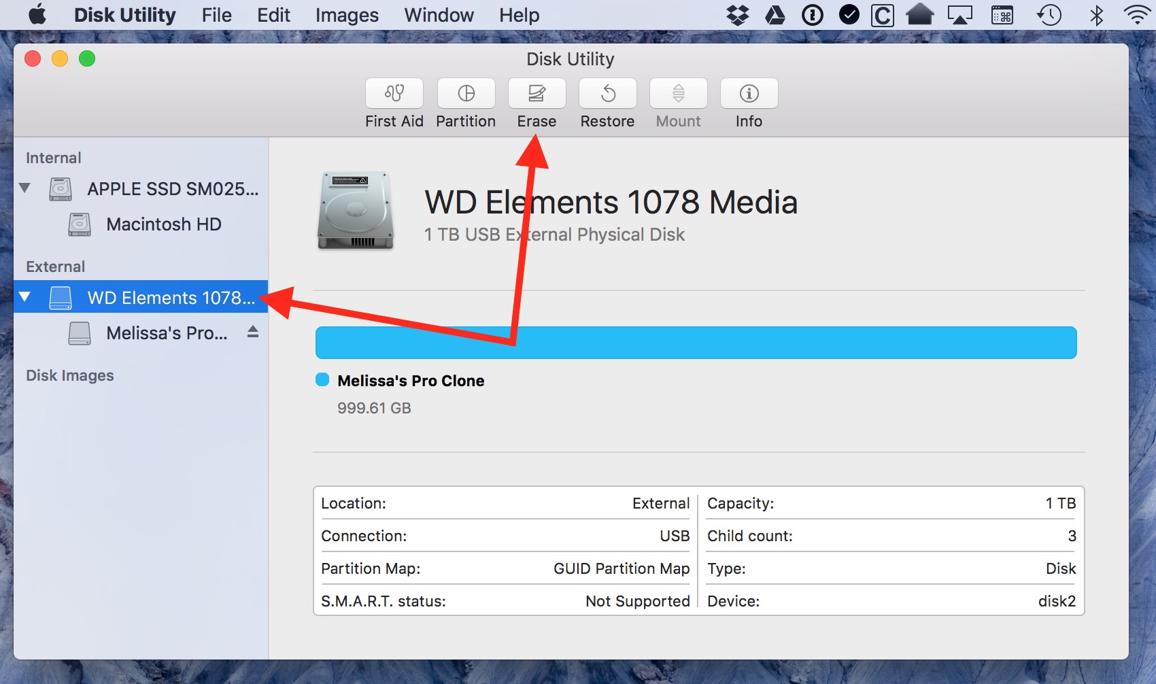Collapse the WD Elements disclosure triangle

(x=25, y=296)
